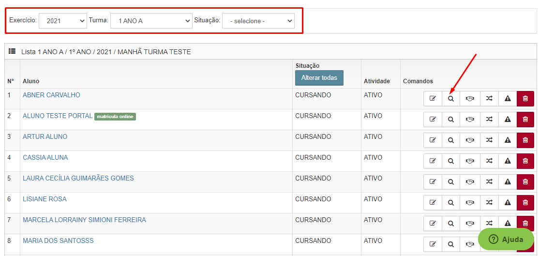Open student MARIA DOS SANTOSSS link
The height and width of the screenshot is (256, 539).
tap(58, 241)
